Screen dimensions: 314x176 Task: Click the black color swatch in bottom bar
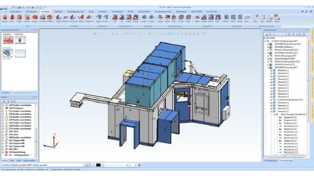[x=98, y=165]
